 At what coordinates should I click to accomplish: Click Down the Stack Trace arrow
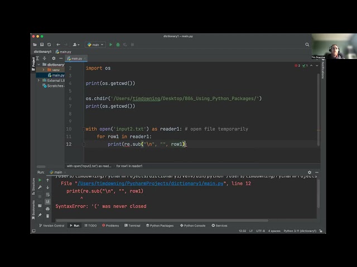click(47, 187)
